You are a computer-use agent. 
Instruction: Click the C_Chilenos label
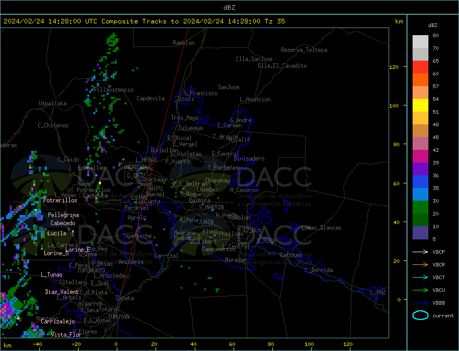point(53,125)
